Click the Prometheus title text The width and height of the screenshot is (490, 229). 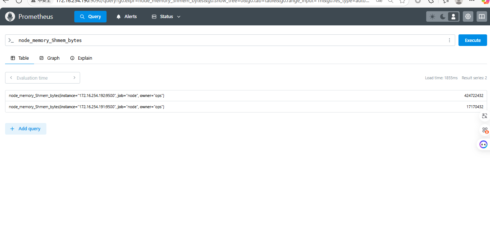[x=36, y=17]
